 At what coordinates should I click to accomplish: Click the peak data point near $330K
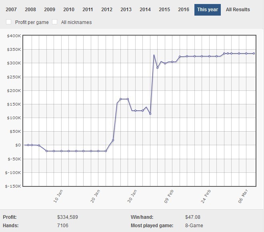click(154, 55)
